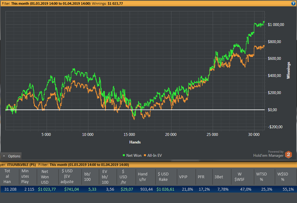Select the $1 023,77 net won cell

47,189
